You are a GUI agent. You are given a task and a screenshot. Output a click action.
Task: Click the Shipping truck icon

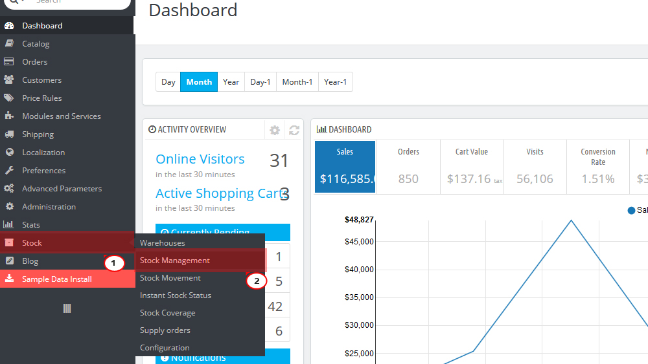coord(9,134)
